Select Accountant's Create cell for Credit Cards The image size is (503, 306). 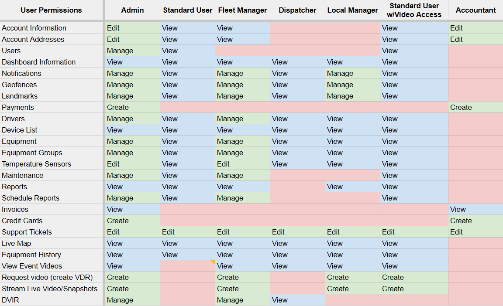(476, 221)
